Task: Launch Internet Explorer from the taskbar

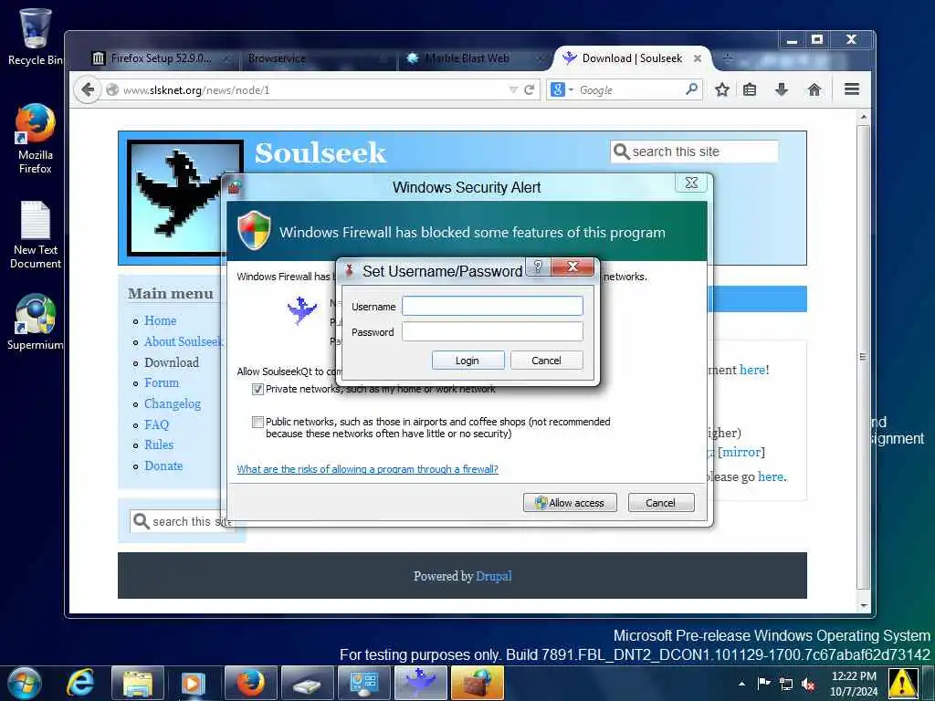Action: point(80,683)
